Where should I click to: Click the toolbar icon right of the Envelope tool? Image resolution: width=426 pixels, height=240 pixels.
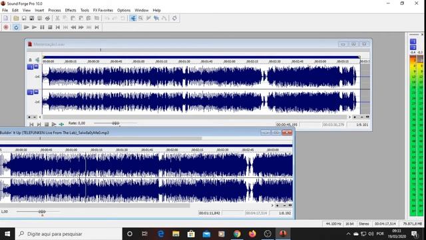click(x=174, y=18)
